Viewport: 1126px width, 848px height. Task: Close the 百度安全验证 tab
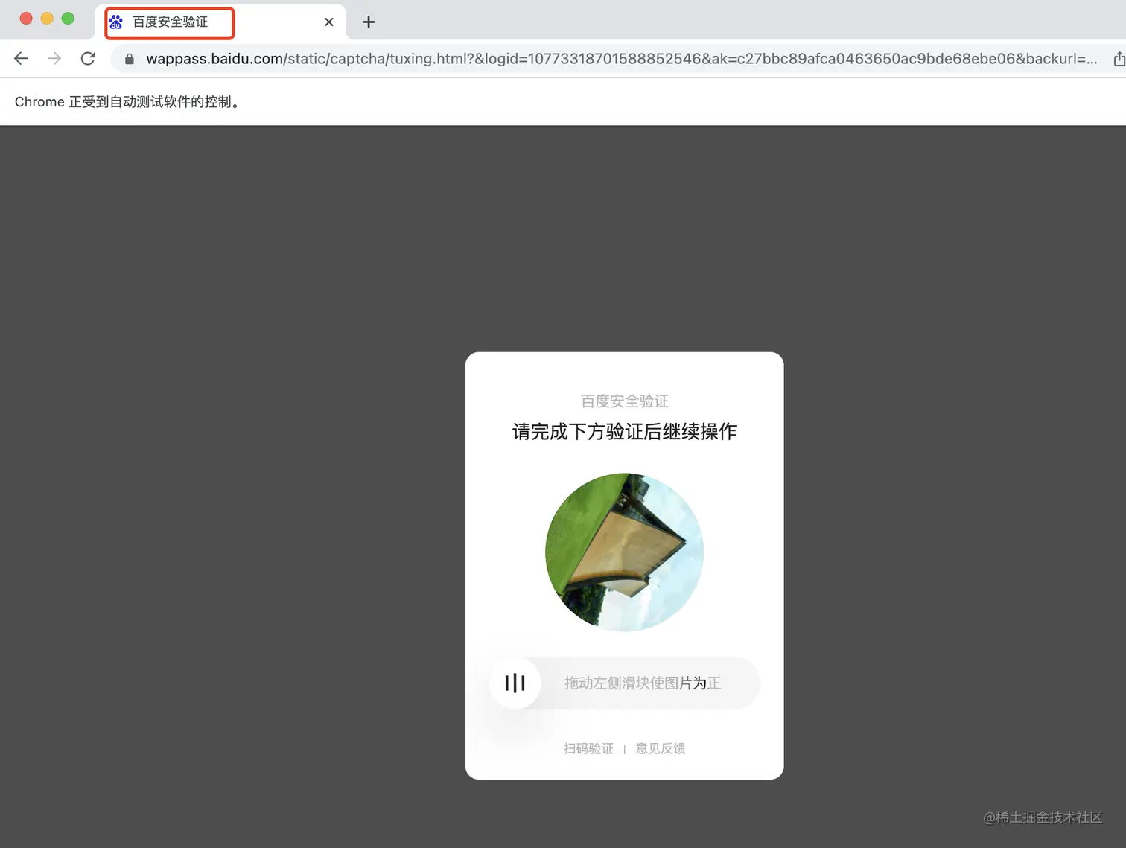(x=329, y=22)
